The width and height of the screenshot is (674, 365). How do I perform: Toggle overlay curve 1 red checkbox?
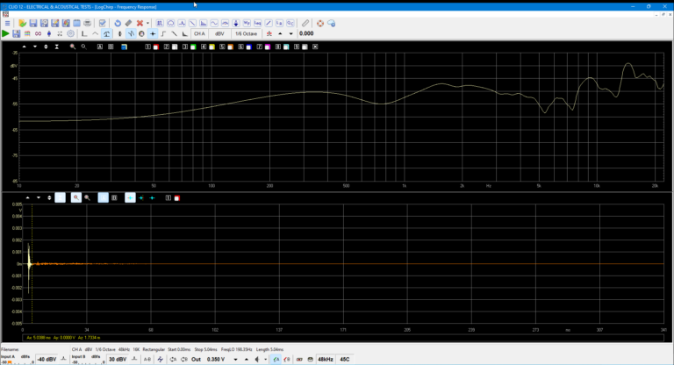tap(154, 47)
